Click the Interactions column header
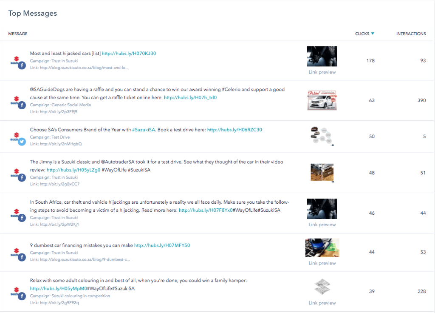 (411, 34)
